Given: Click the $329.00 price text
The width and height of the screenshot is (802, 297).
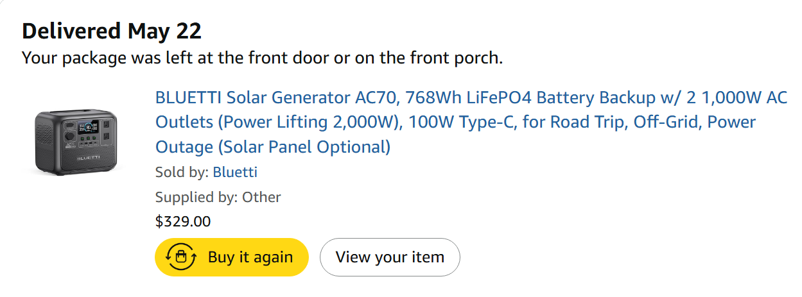Looking at the screenshot, I should [183, 221].
